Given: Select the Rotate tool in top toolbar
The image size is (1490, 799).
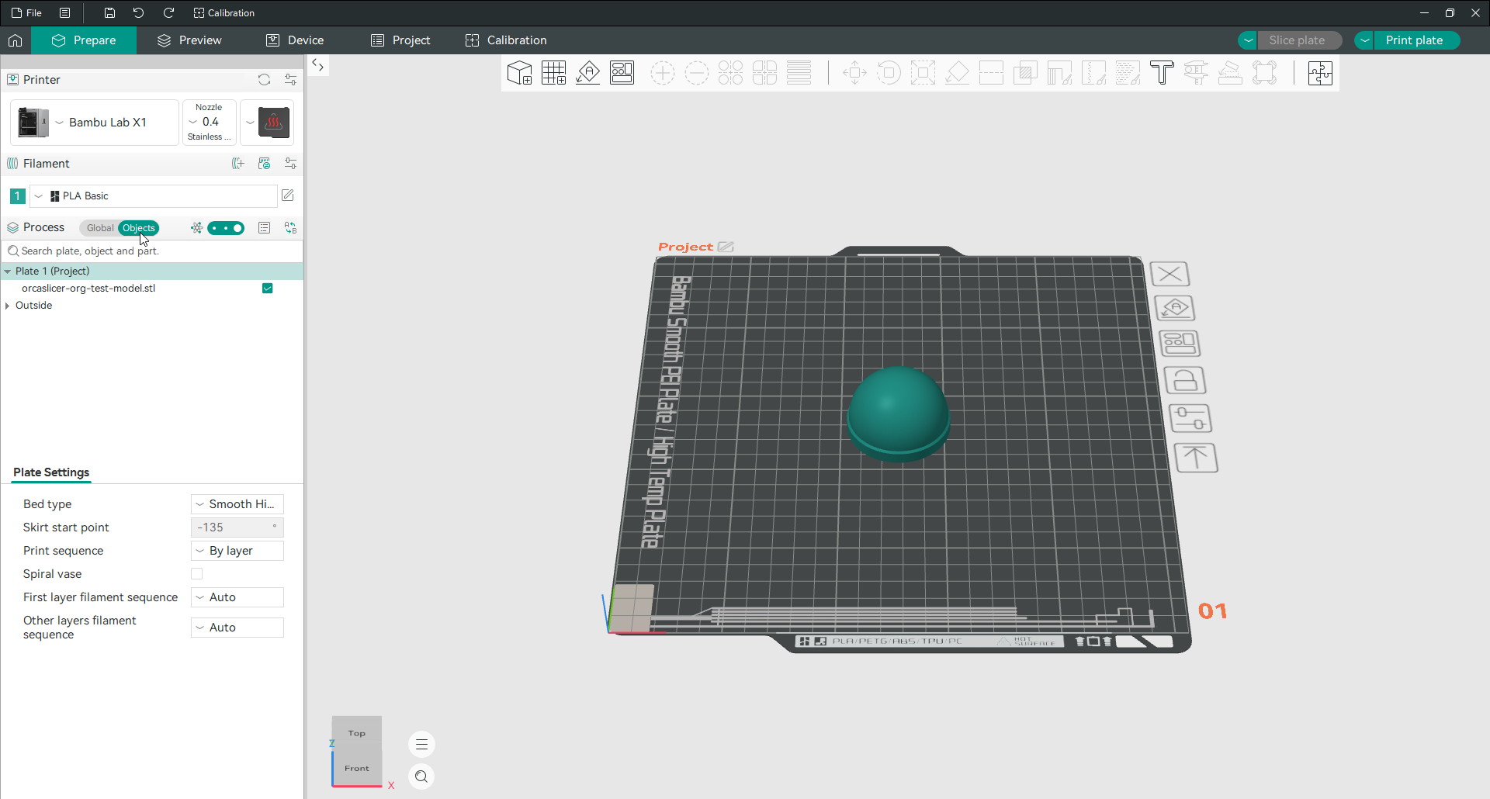Looking at the screenshot, I should tap(889, 73).
